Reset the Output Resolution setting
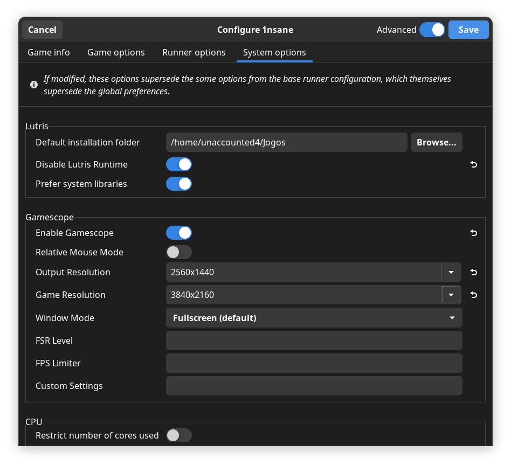Image resolution: width=511 pixels, height=466 pixels. [473, 272]
